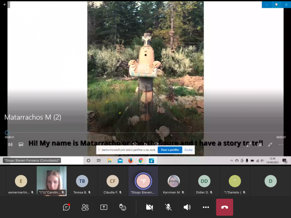Select Teresa B. participant tile
The width and height of the screenshot is (291, 218).
click(x=82, y=182)
